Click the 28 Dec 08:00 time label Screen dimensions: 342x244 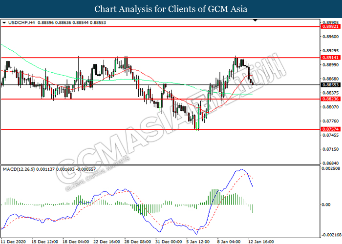(138, 242)
